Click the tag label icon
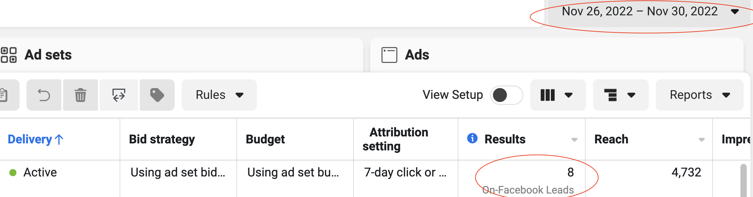This screenshot has width=753, height=197. click(157, 95)
